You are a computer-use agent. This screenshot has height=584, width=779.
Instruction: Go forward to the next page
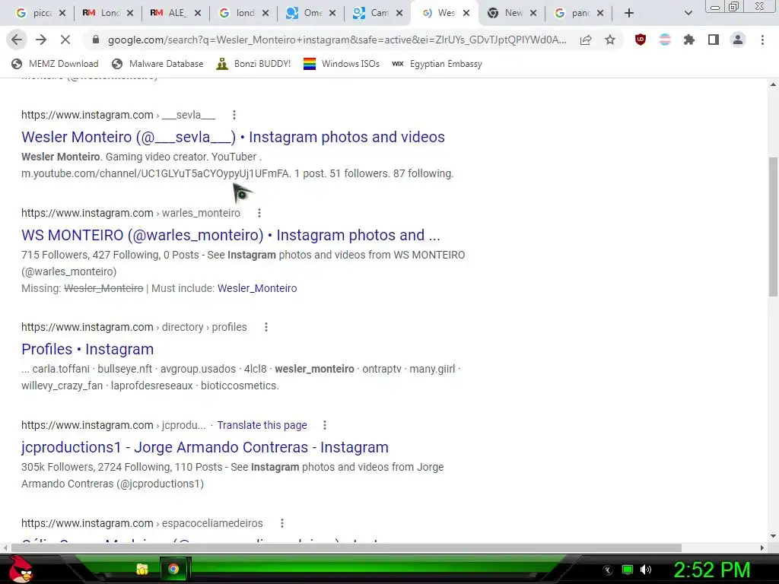(x=41, y=40)
